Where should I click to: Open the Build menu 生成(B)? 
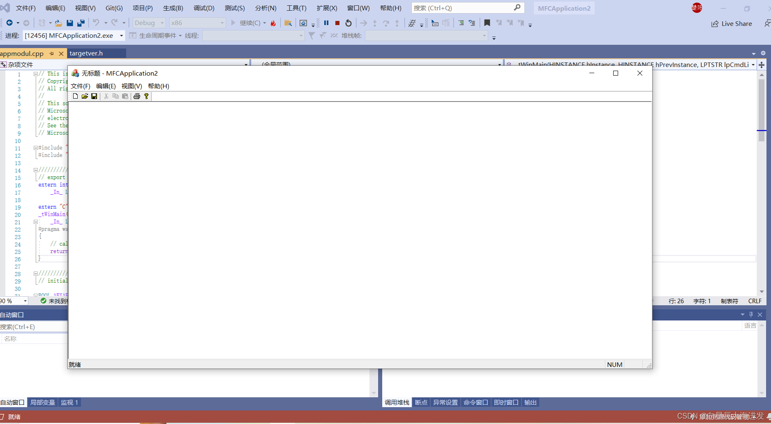(x=173, y=8)
